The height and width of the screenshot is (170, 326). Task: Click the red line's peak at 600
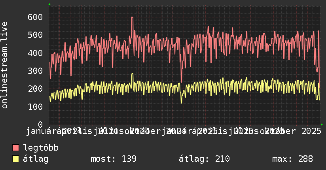[x=132, y=17]
